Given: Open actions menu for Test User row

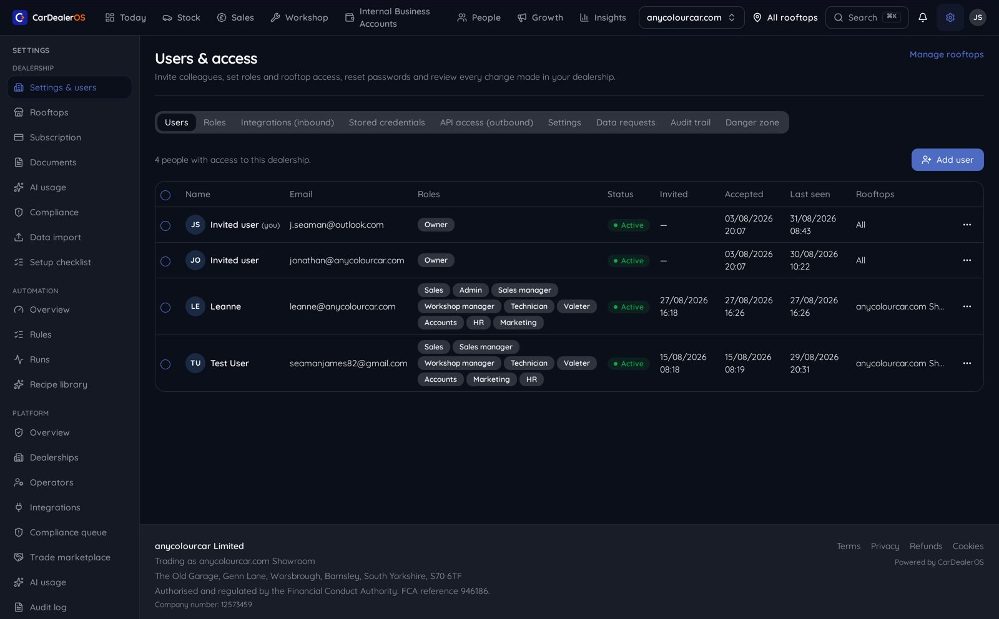Looking at the screenshot, I should (967, 363).
